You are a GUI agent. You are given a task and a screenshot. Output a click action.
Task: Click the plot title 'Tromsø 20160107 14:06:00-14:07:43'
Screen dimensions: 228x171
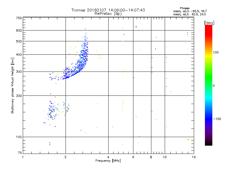(x=108, y=10)
